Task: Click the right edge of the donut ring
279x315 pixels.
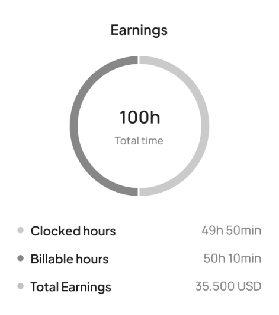Action: [206, 126]
